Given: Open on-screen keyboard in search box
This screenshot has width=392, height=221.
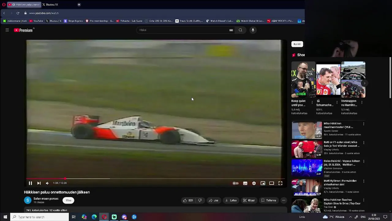Looking at the screenshot, I should coord(231,30).
